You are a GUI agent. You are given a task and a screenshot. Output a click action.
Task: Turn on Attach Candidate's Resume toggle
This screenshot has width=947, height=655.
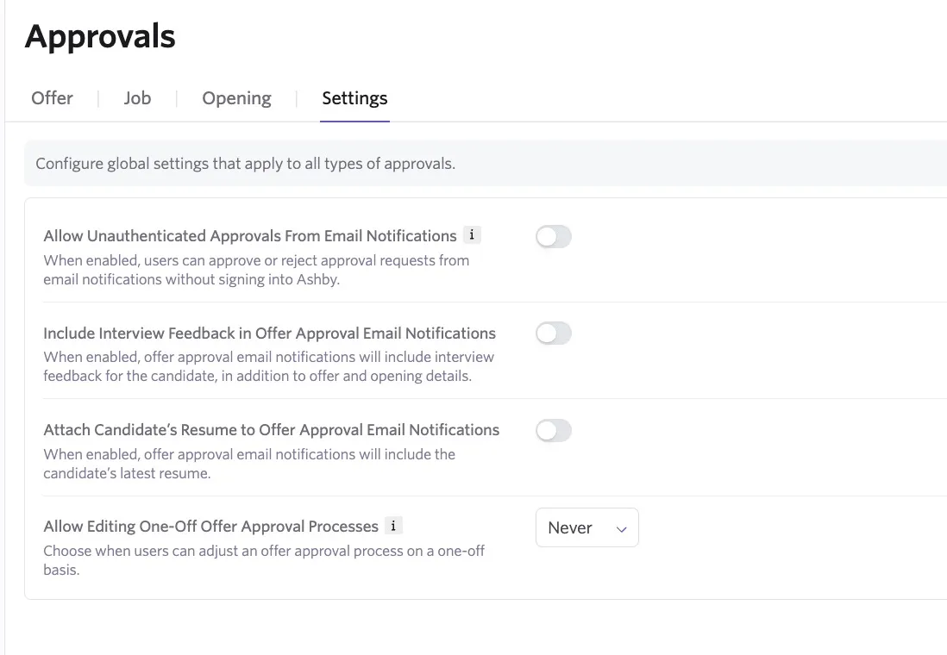pyautogui.click(x=553, y=430)
